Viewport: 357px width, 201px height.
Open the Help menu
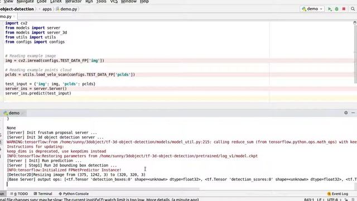coord(144,2)
